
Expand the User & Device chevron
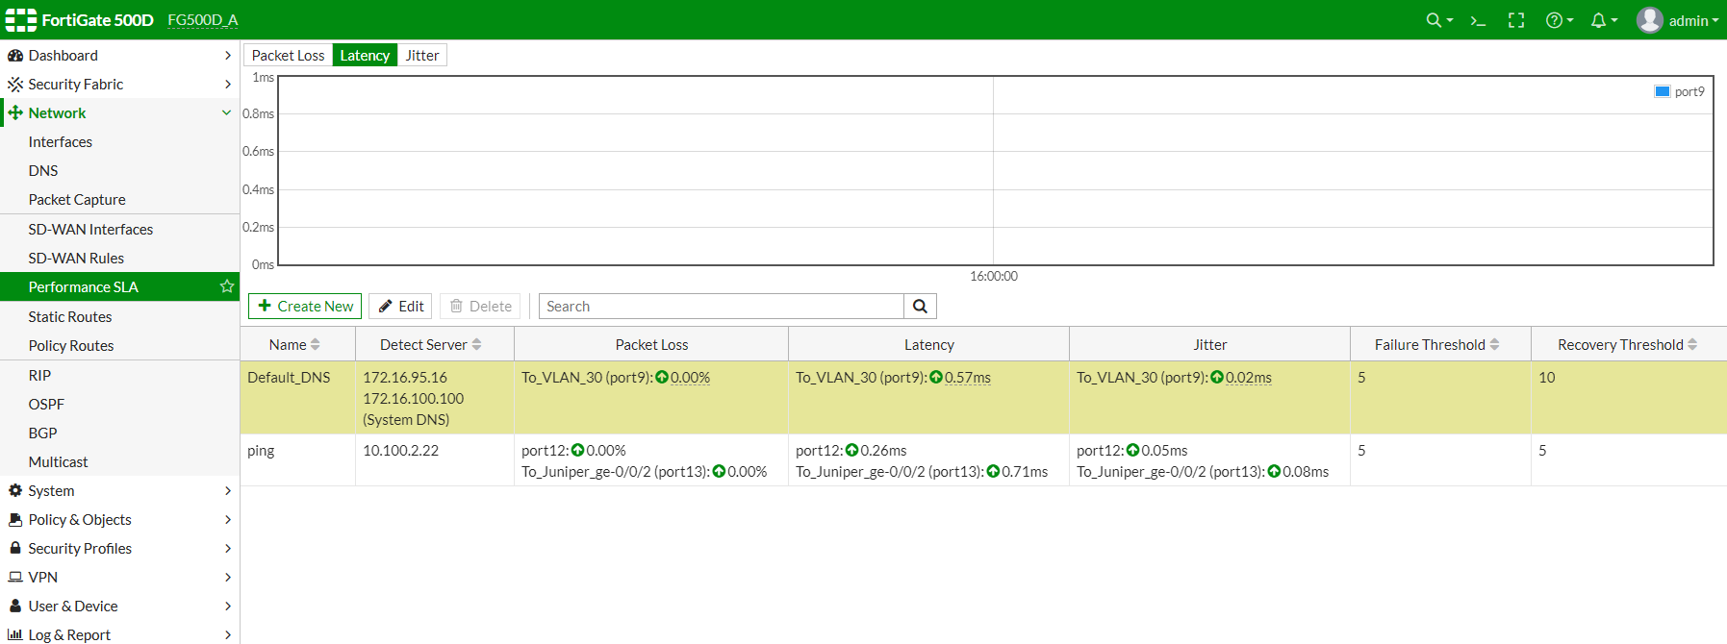pos(228,606)
